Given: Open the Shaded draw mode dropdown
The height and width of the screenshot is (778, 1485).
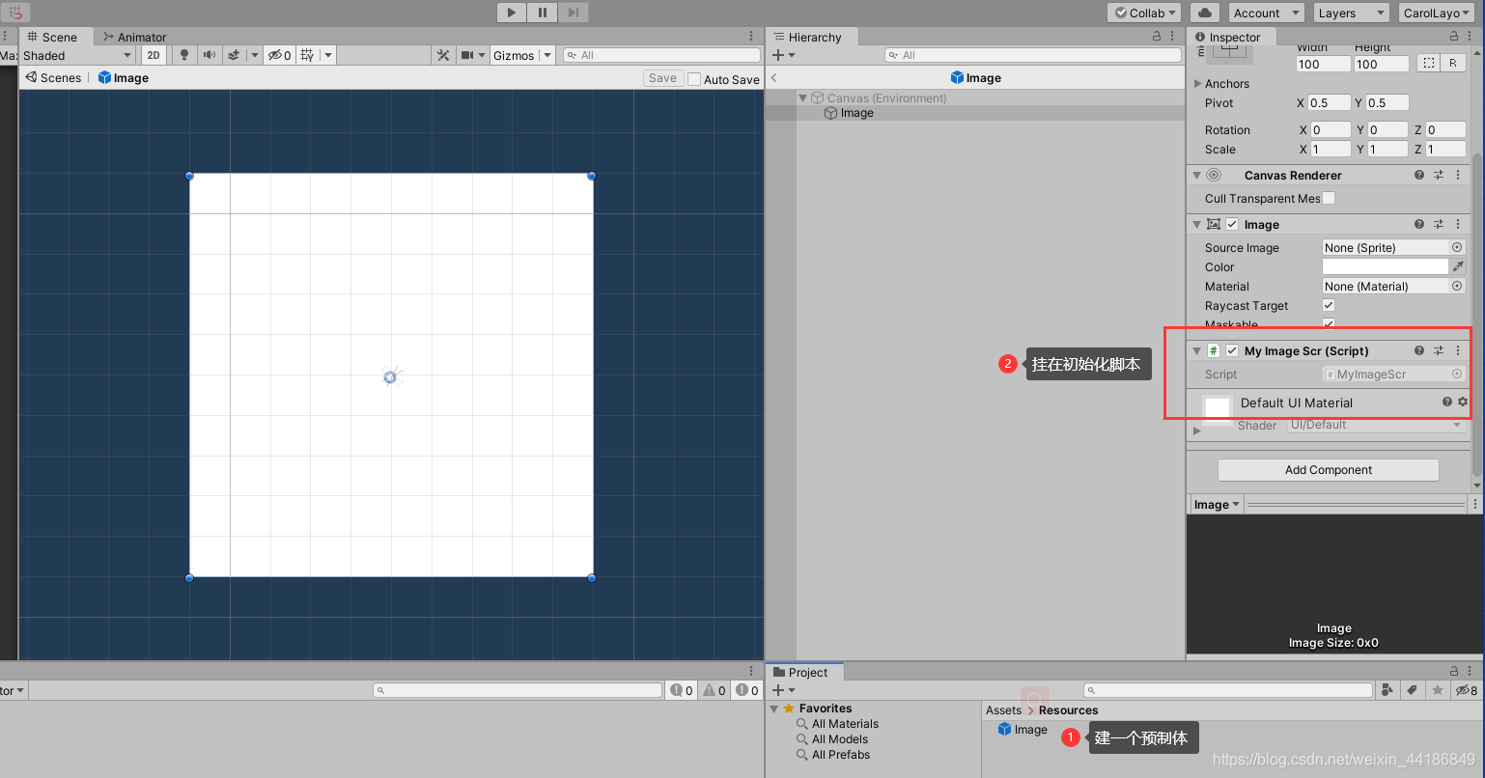Looking at the screenshot, I should [x=76, y=55].
